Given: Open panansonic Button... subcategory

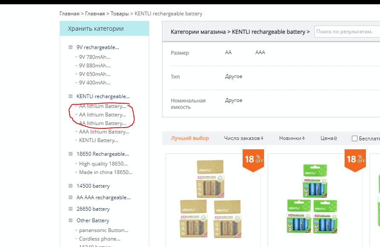Looking at the screenshot, I should (x=104, y=230).
